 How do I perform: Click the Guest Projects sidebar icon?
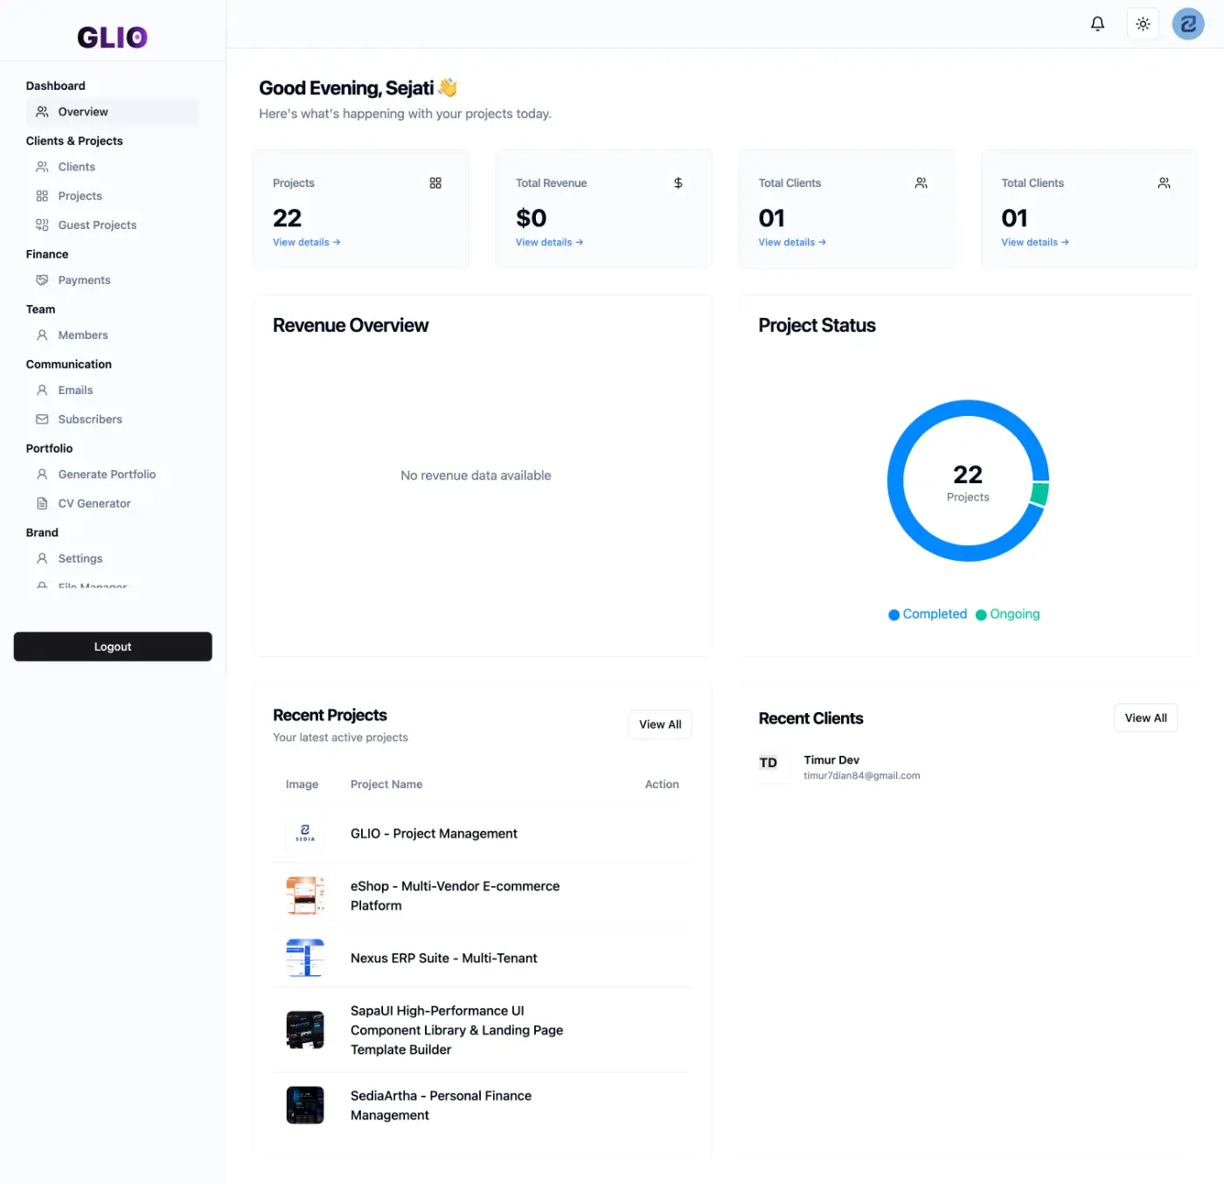[x=42, y=225]
